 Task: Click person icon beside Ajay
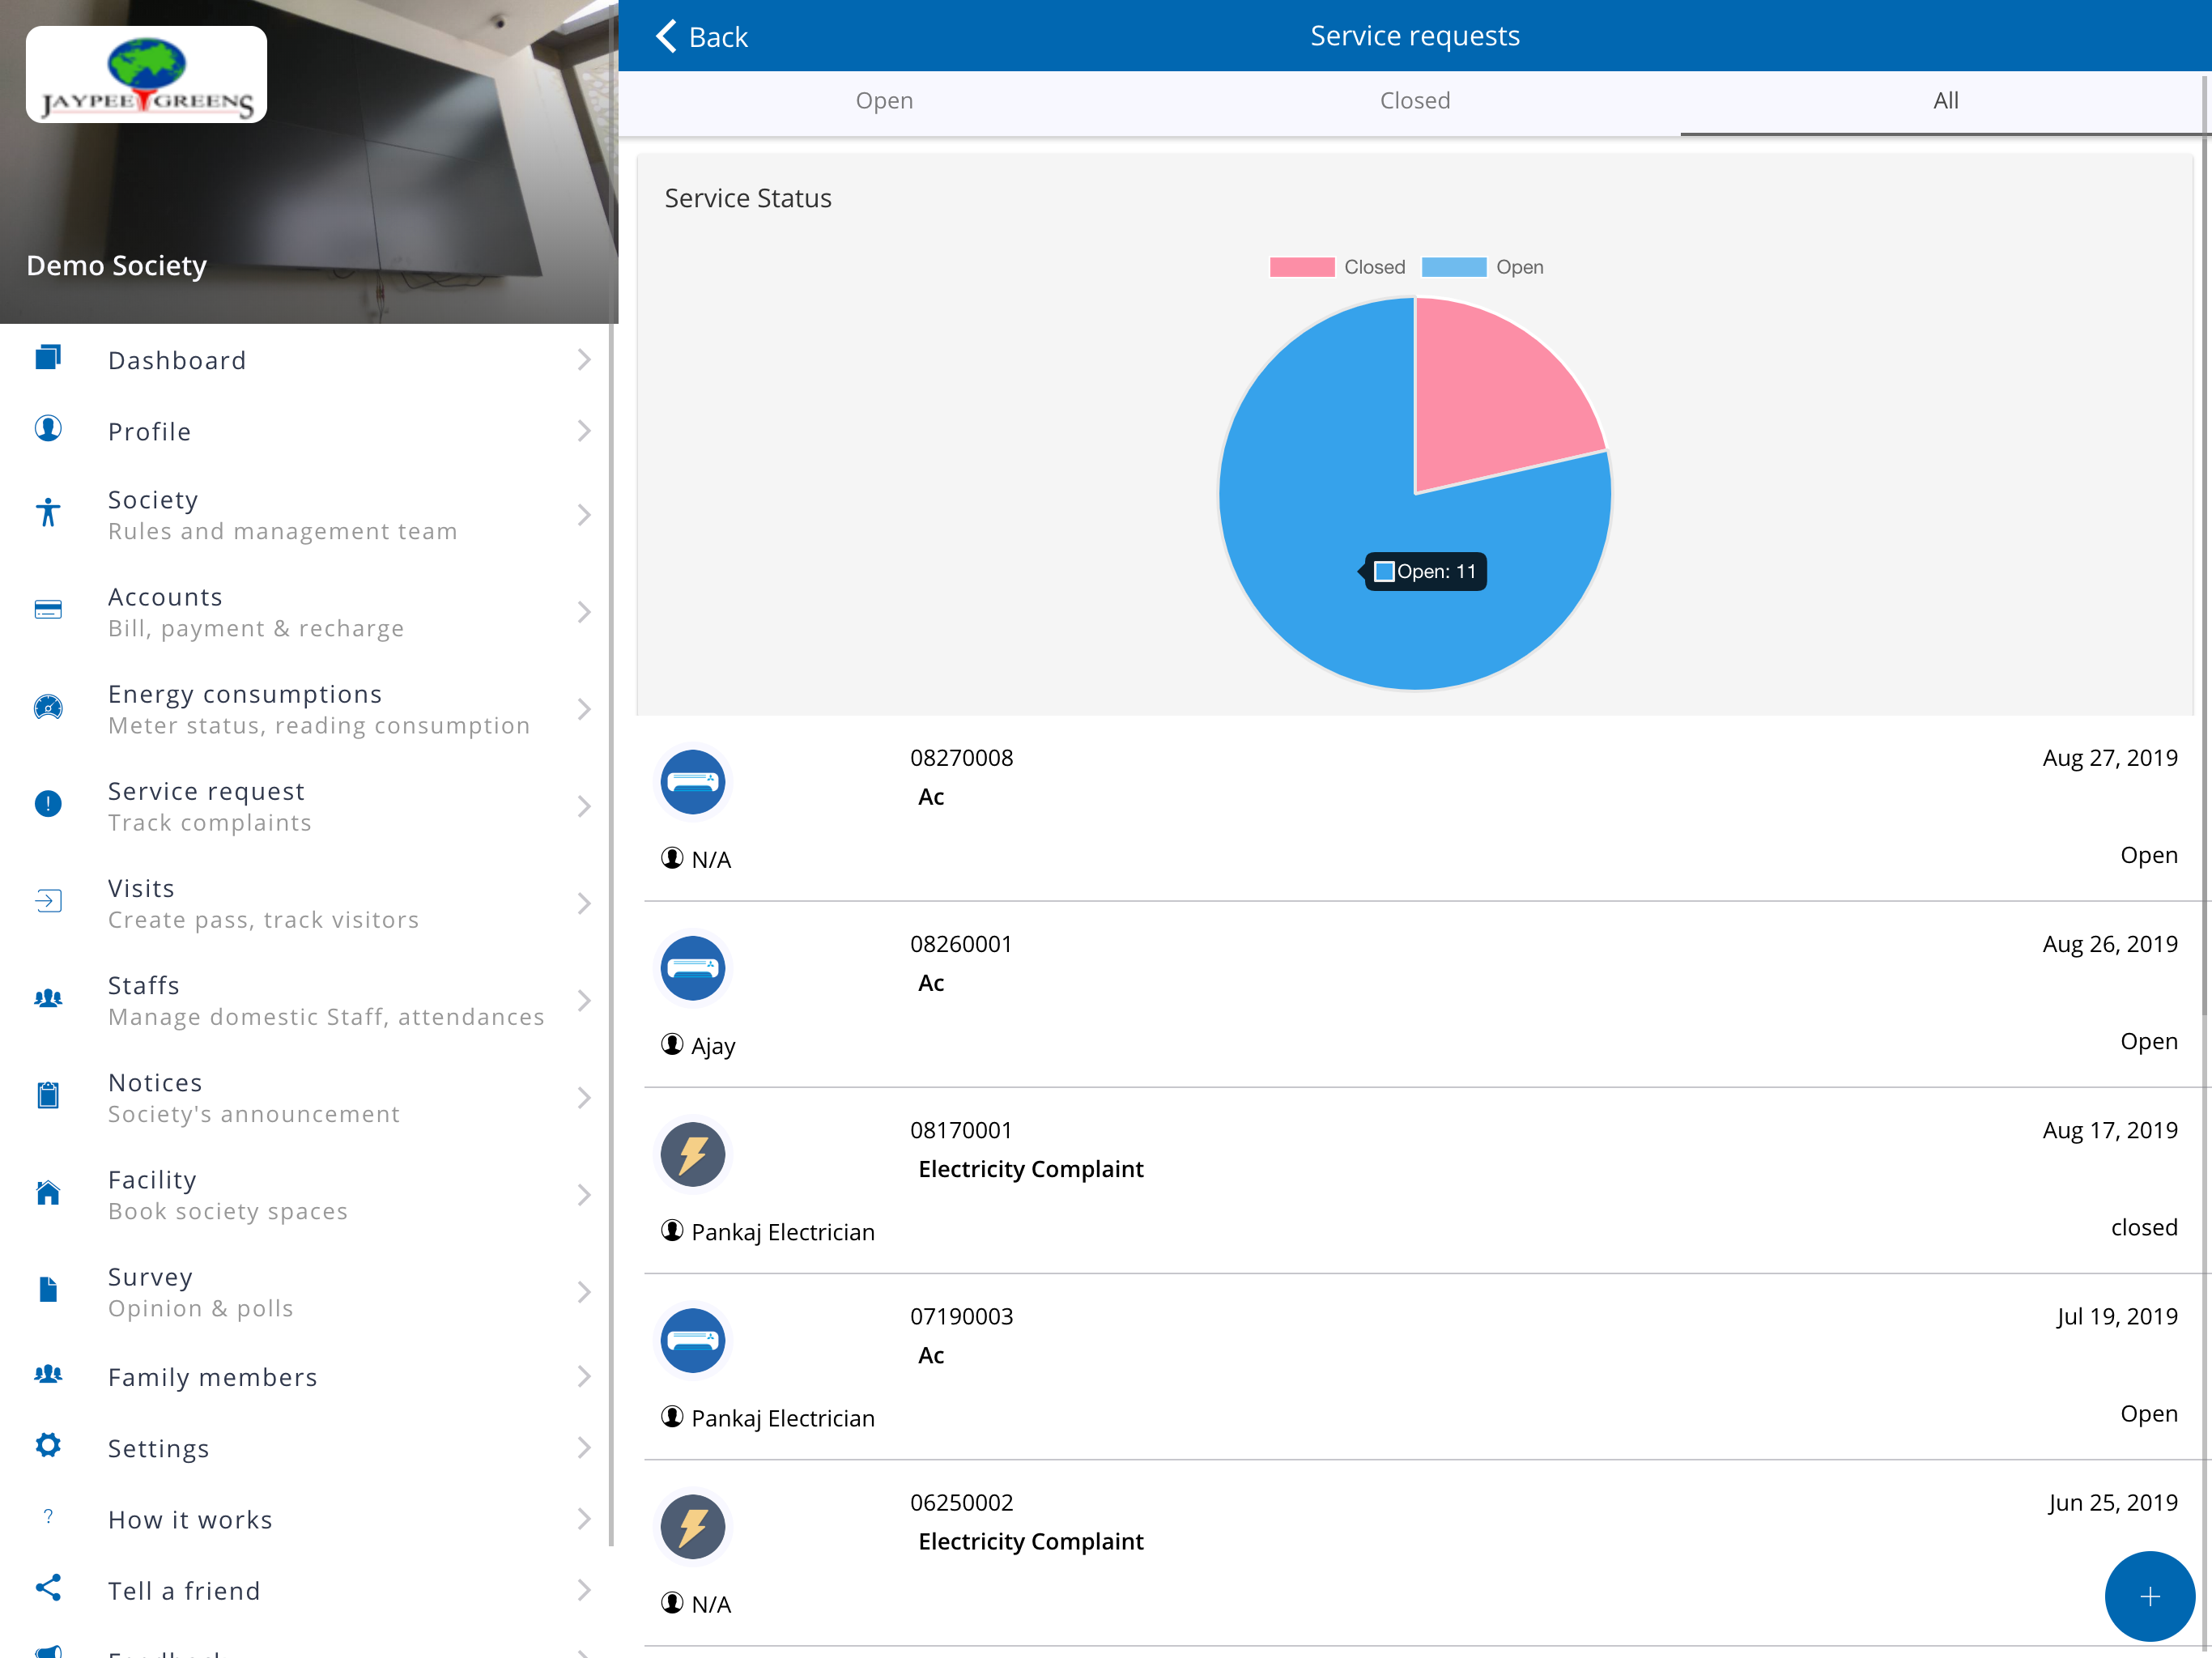coord(672,1044)
